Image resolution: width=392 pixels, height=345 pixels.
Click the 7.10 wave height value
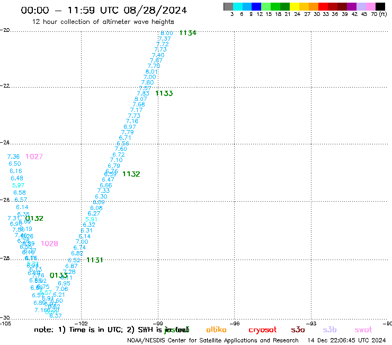click(x=116, y=160)
